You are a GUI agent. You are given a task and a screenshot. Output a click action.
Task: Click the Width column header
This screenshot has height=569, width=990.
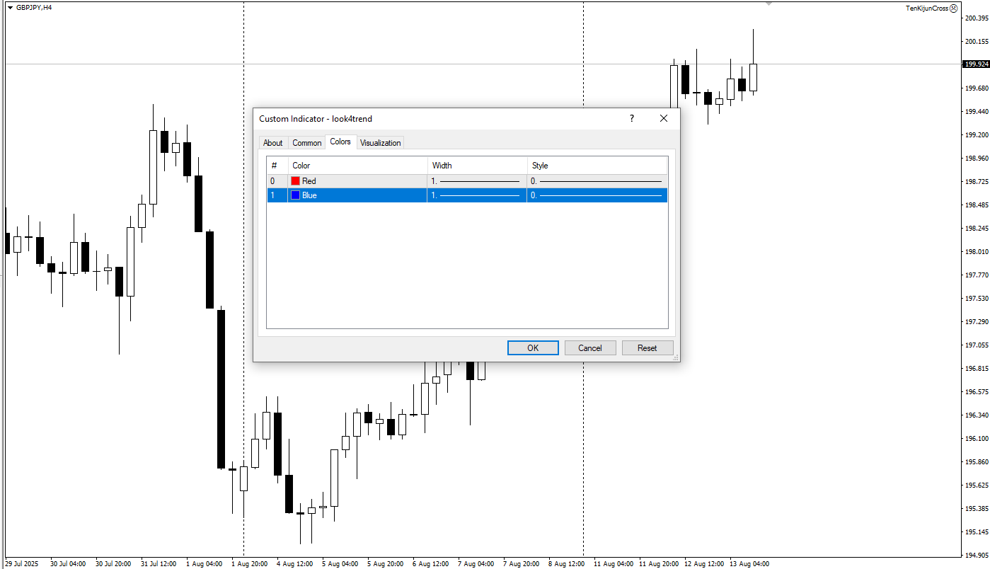[477, 166]
